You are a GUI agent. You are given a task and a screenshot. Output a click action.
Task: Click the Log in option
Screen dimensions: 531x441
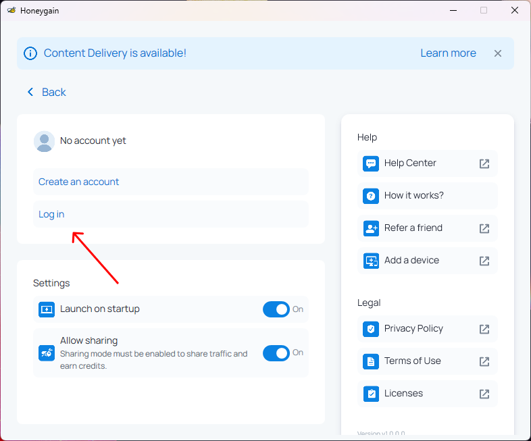pos(171,214)
